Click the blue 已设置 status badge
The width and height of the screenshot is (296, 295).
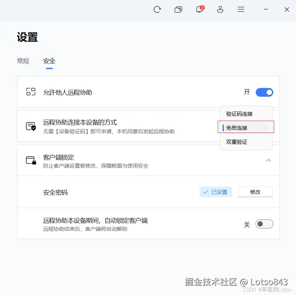tap(216, 192)
